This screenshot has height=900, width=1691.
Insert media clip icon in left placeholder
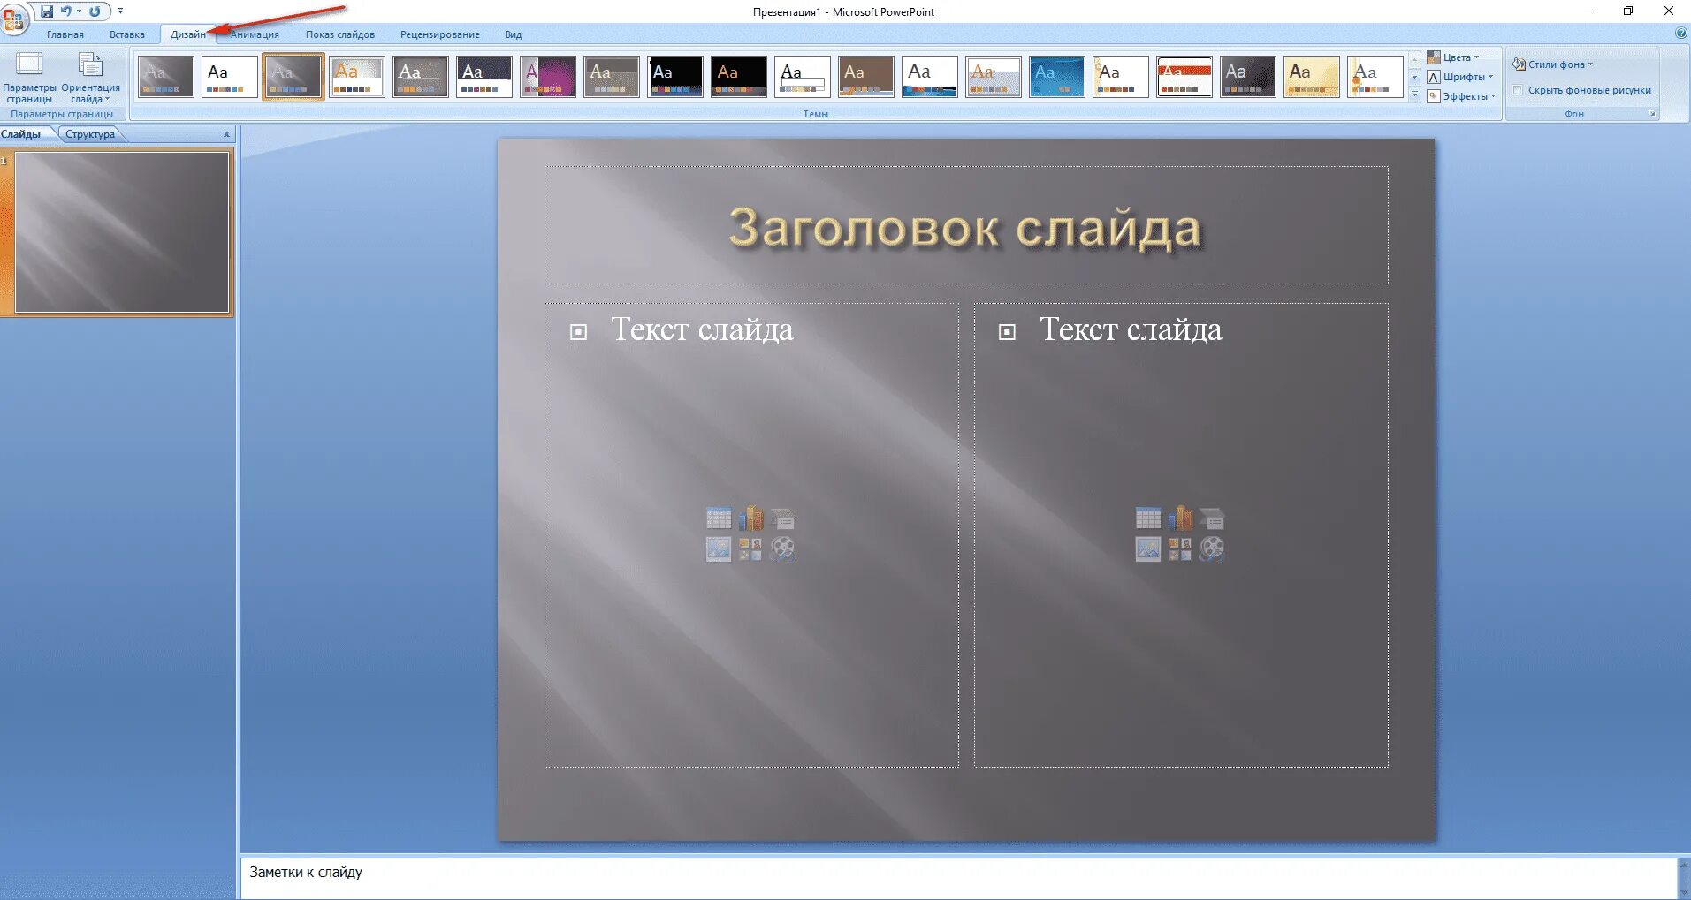(782, 549)
